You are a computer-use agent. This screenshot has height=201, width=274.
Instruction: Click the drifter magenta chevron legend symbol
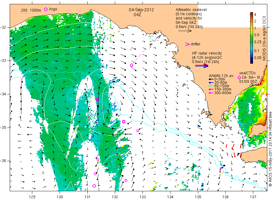[187, 44]
